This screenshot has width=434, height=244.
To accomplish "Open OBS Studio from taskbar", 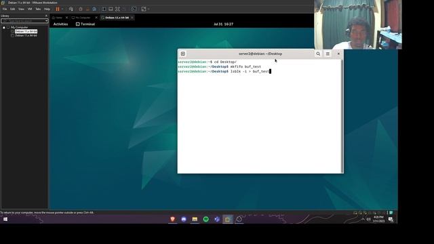I will [x=239, y=219].
